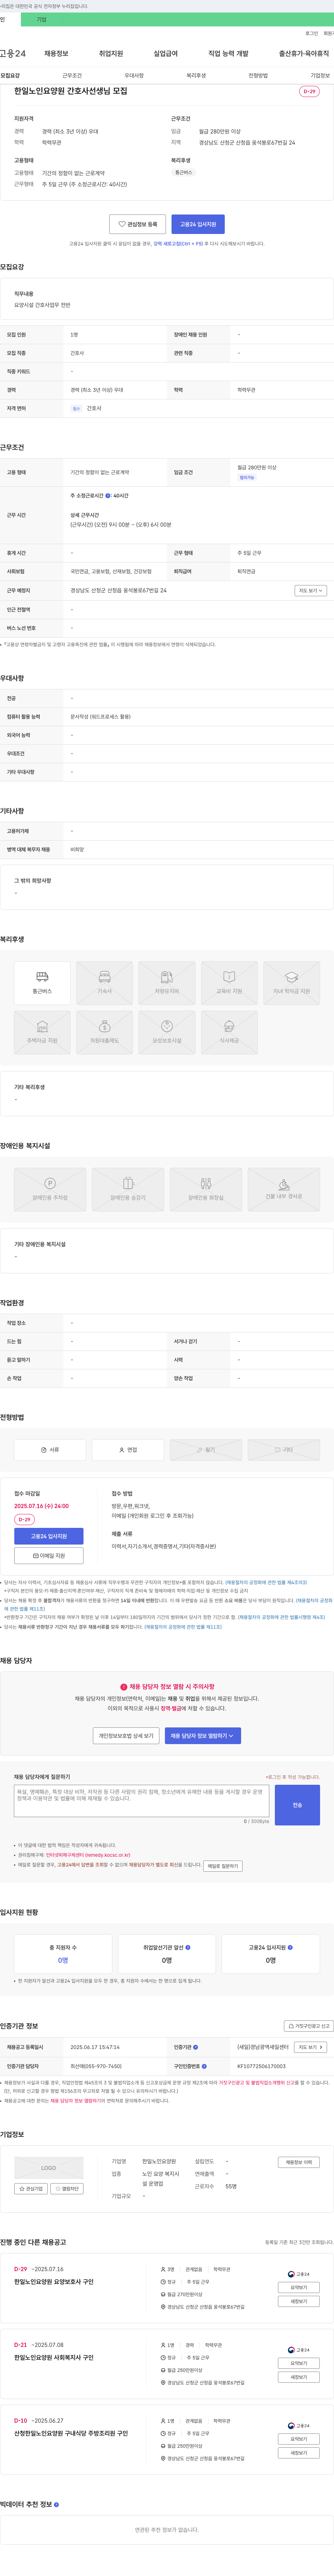Click the 이메일 지원 button
334x2576 pixels.
(x=49, y=1556)
